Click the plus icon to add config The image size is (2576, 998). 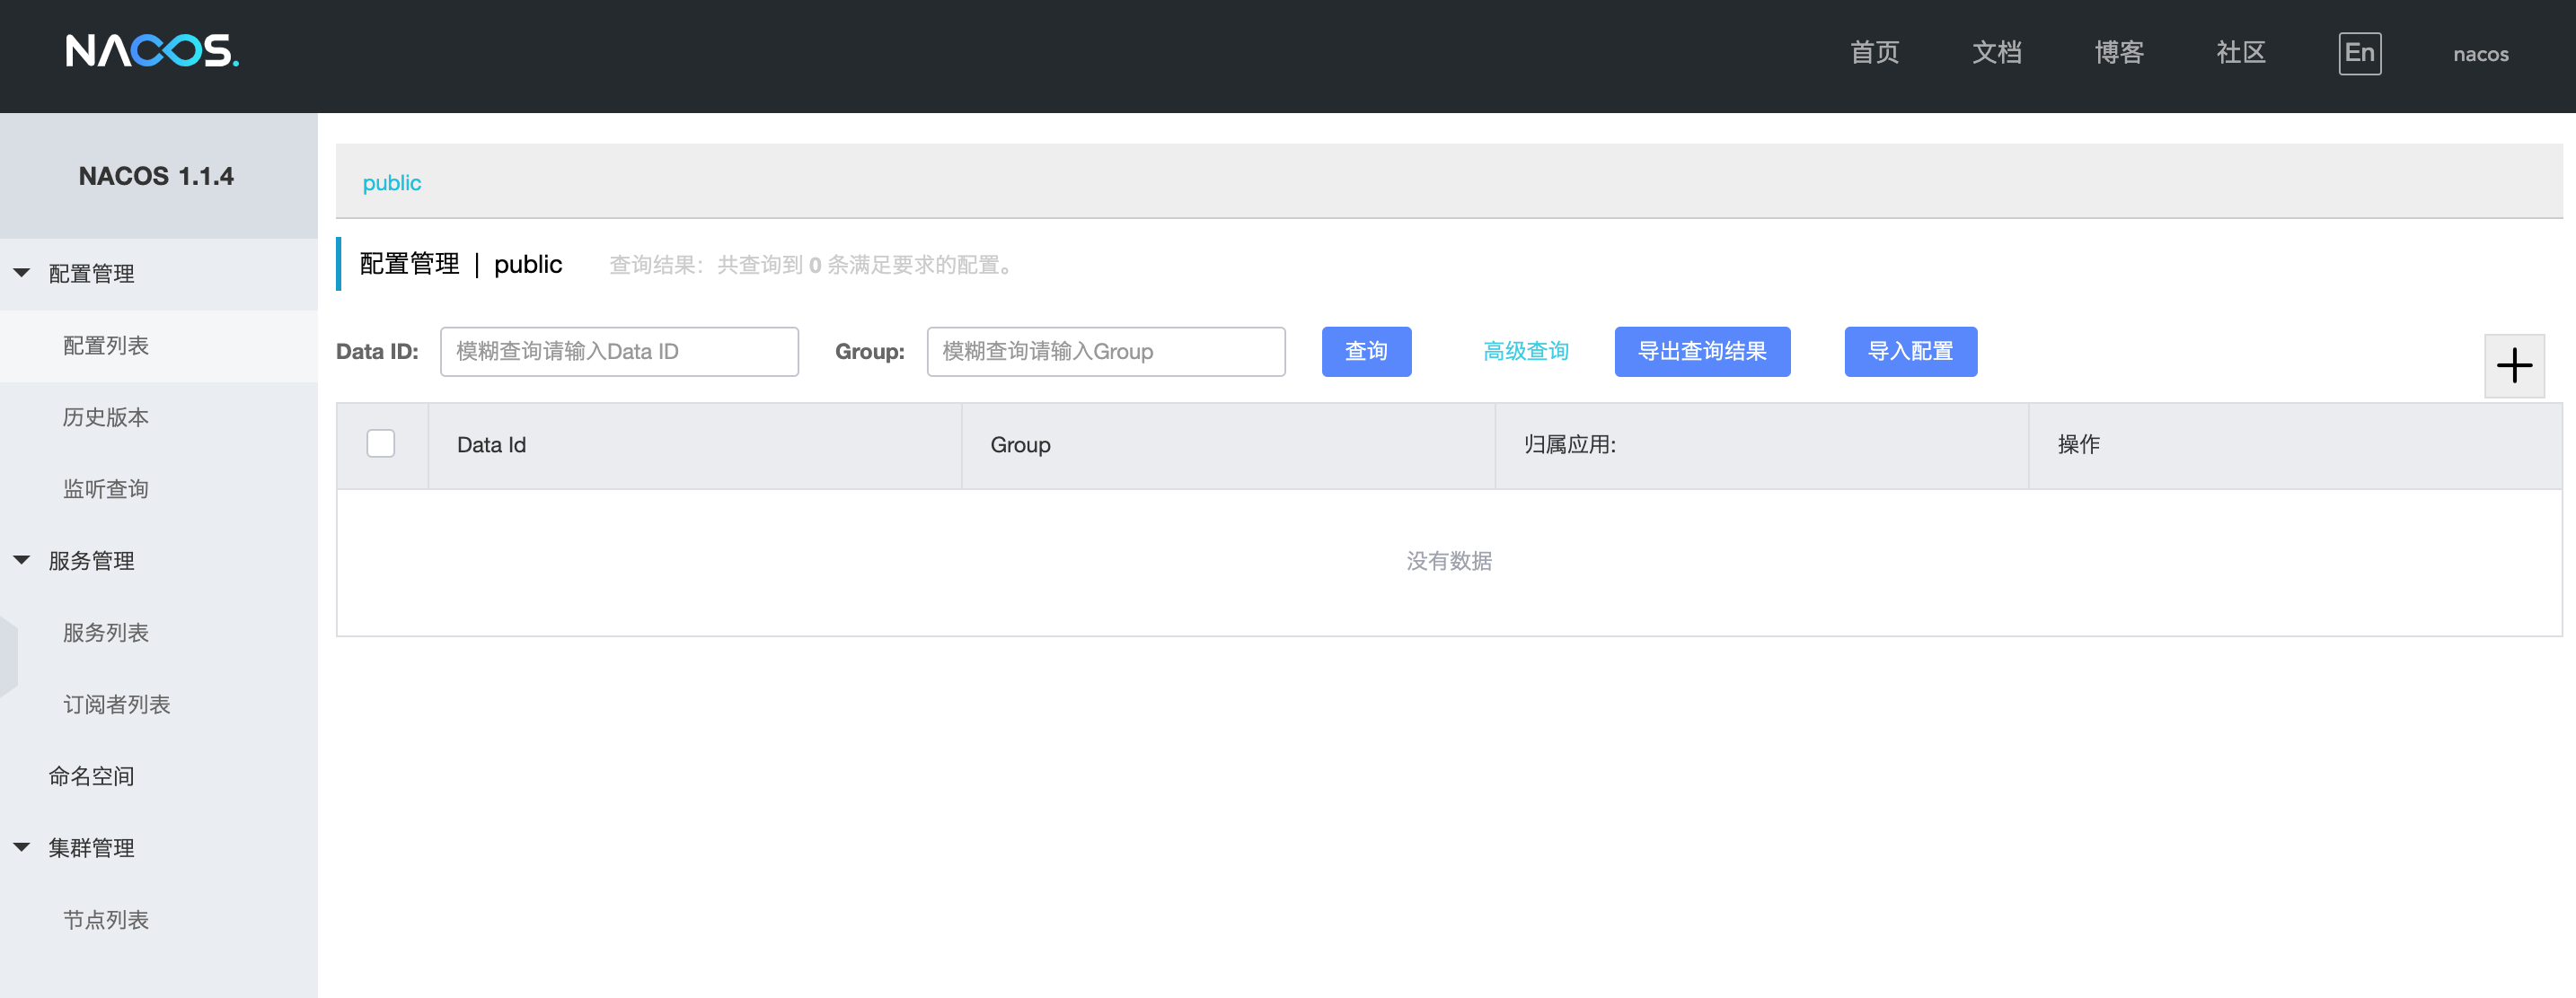click(2513, 365)
